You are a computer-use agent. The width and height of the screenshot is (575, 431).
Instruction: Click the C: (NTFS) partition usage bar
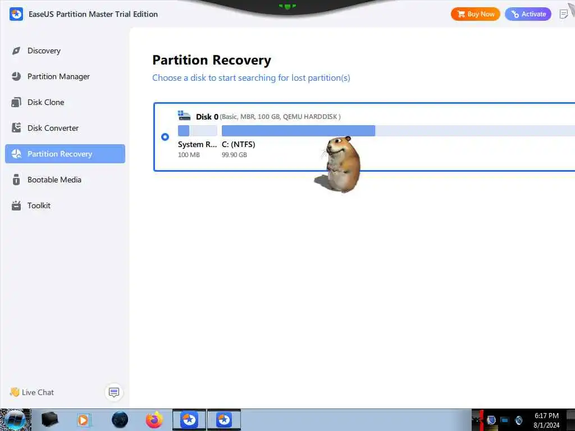click(x=398, y=130)
